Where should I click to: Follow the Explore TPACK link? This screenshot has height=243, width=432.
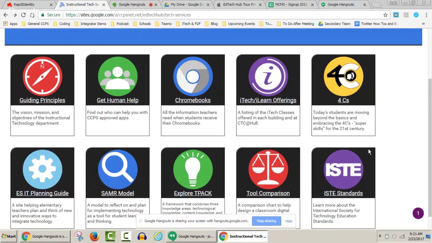(193, 193)
